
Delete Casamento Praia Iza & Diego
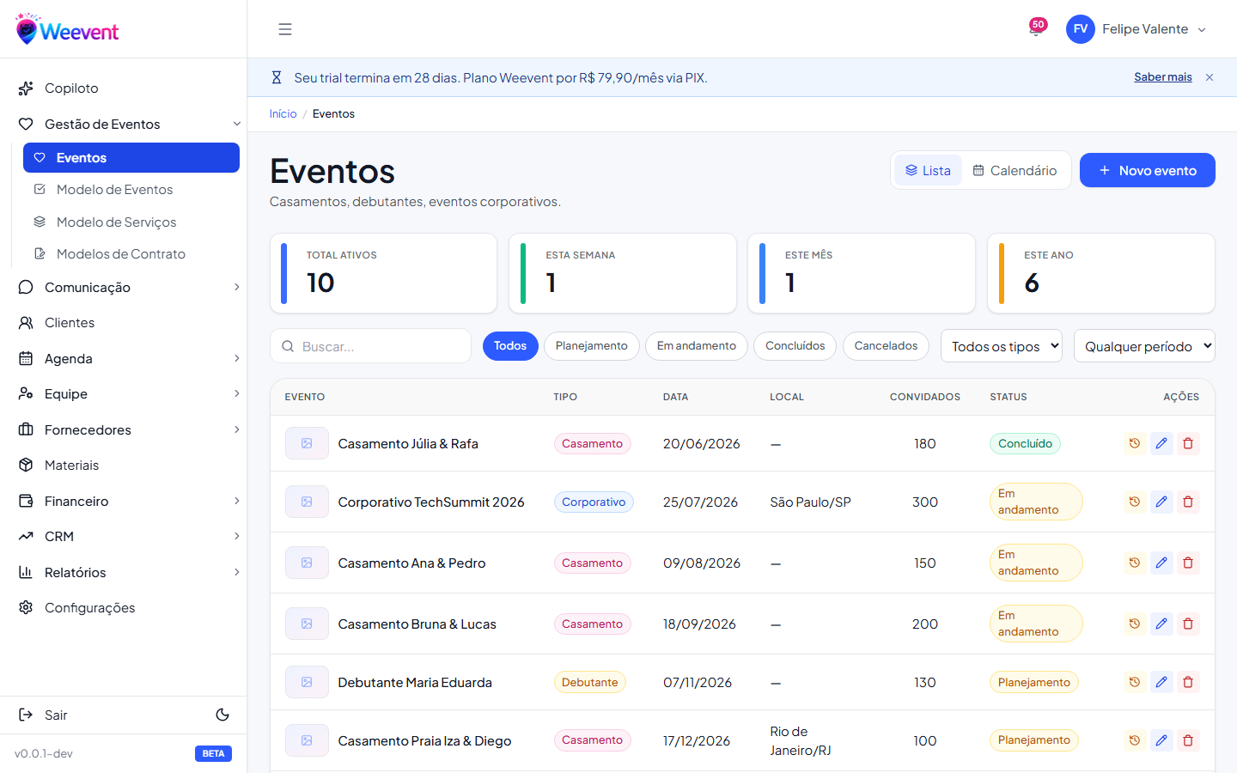click(1188, 740)
